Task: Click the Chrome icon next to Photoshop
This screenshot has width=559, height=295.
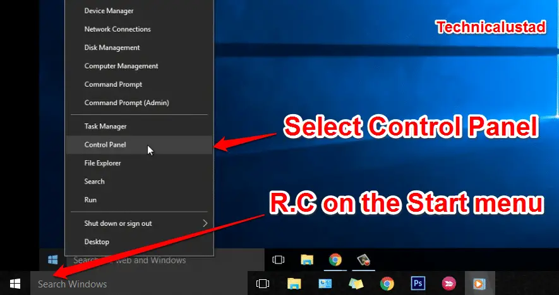Action: [387, 284]
